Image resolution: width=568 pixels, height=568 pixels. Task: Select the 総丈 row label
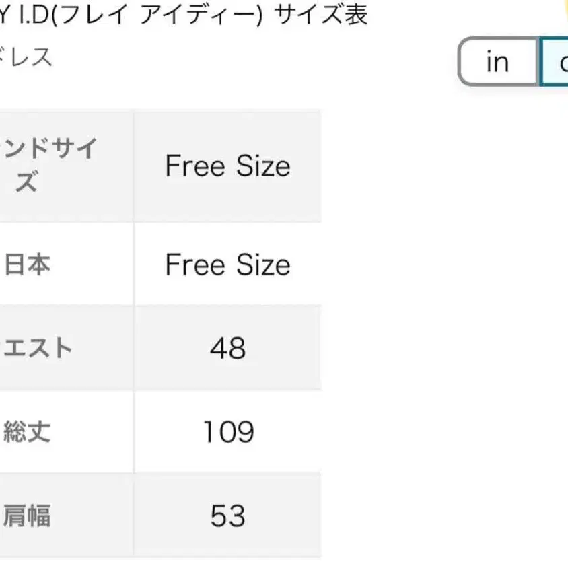pyautogui.click(x=28, y=431)
